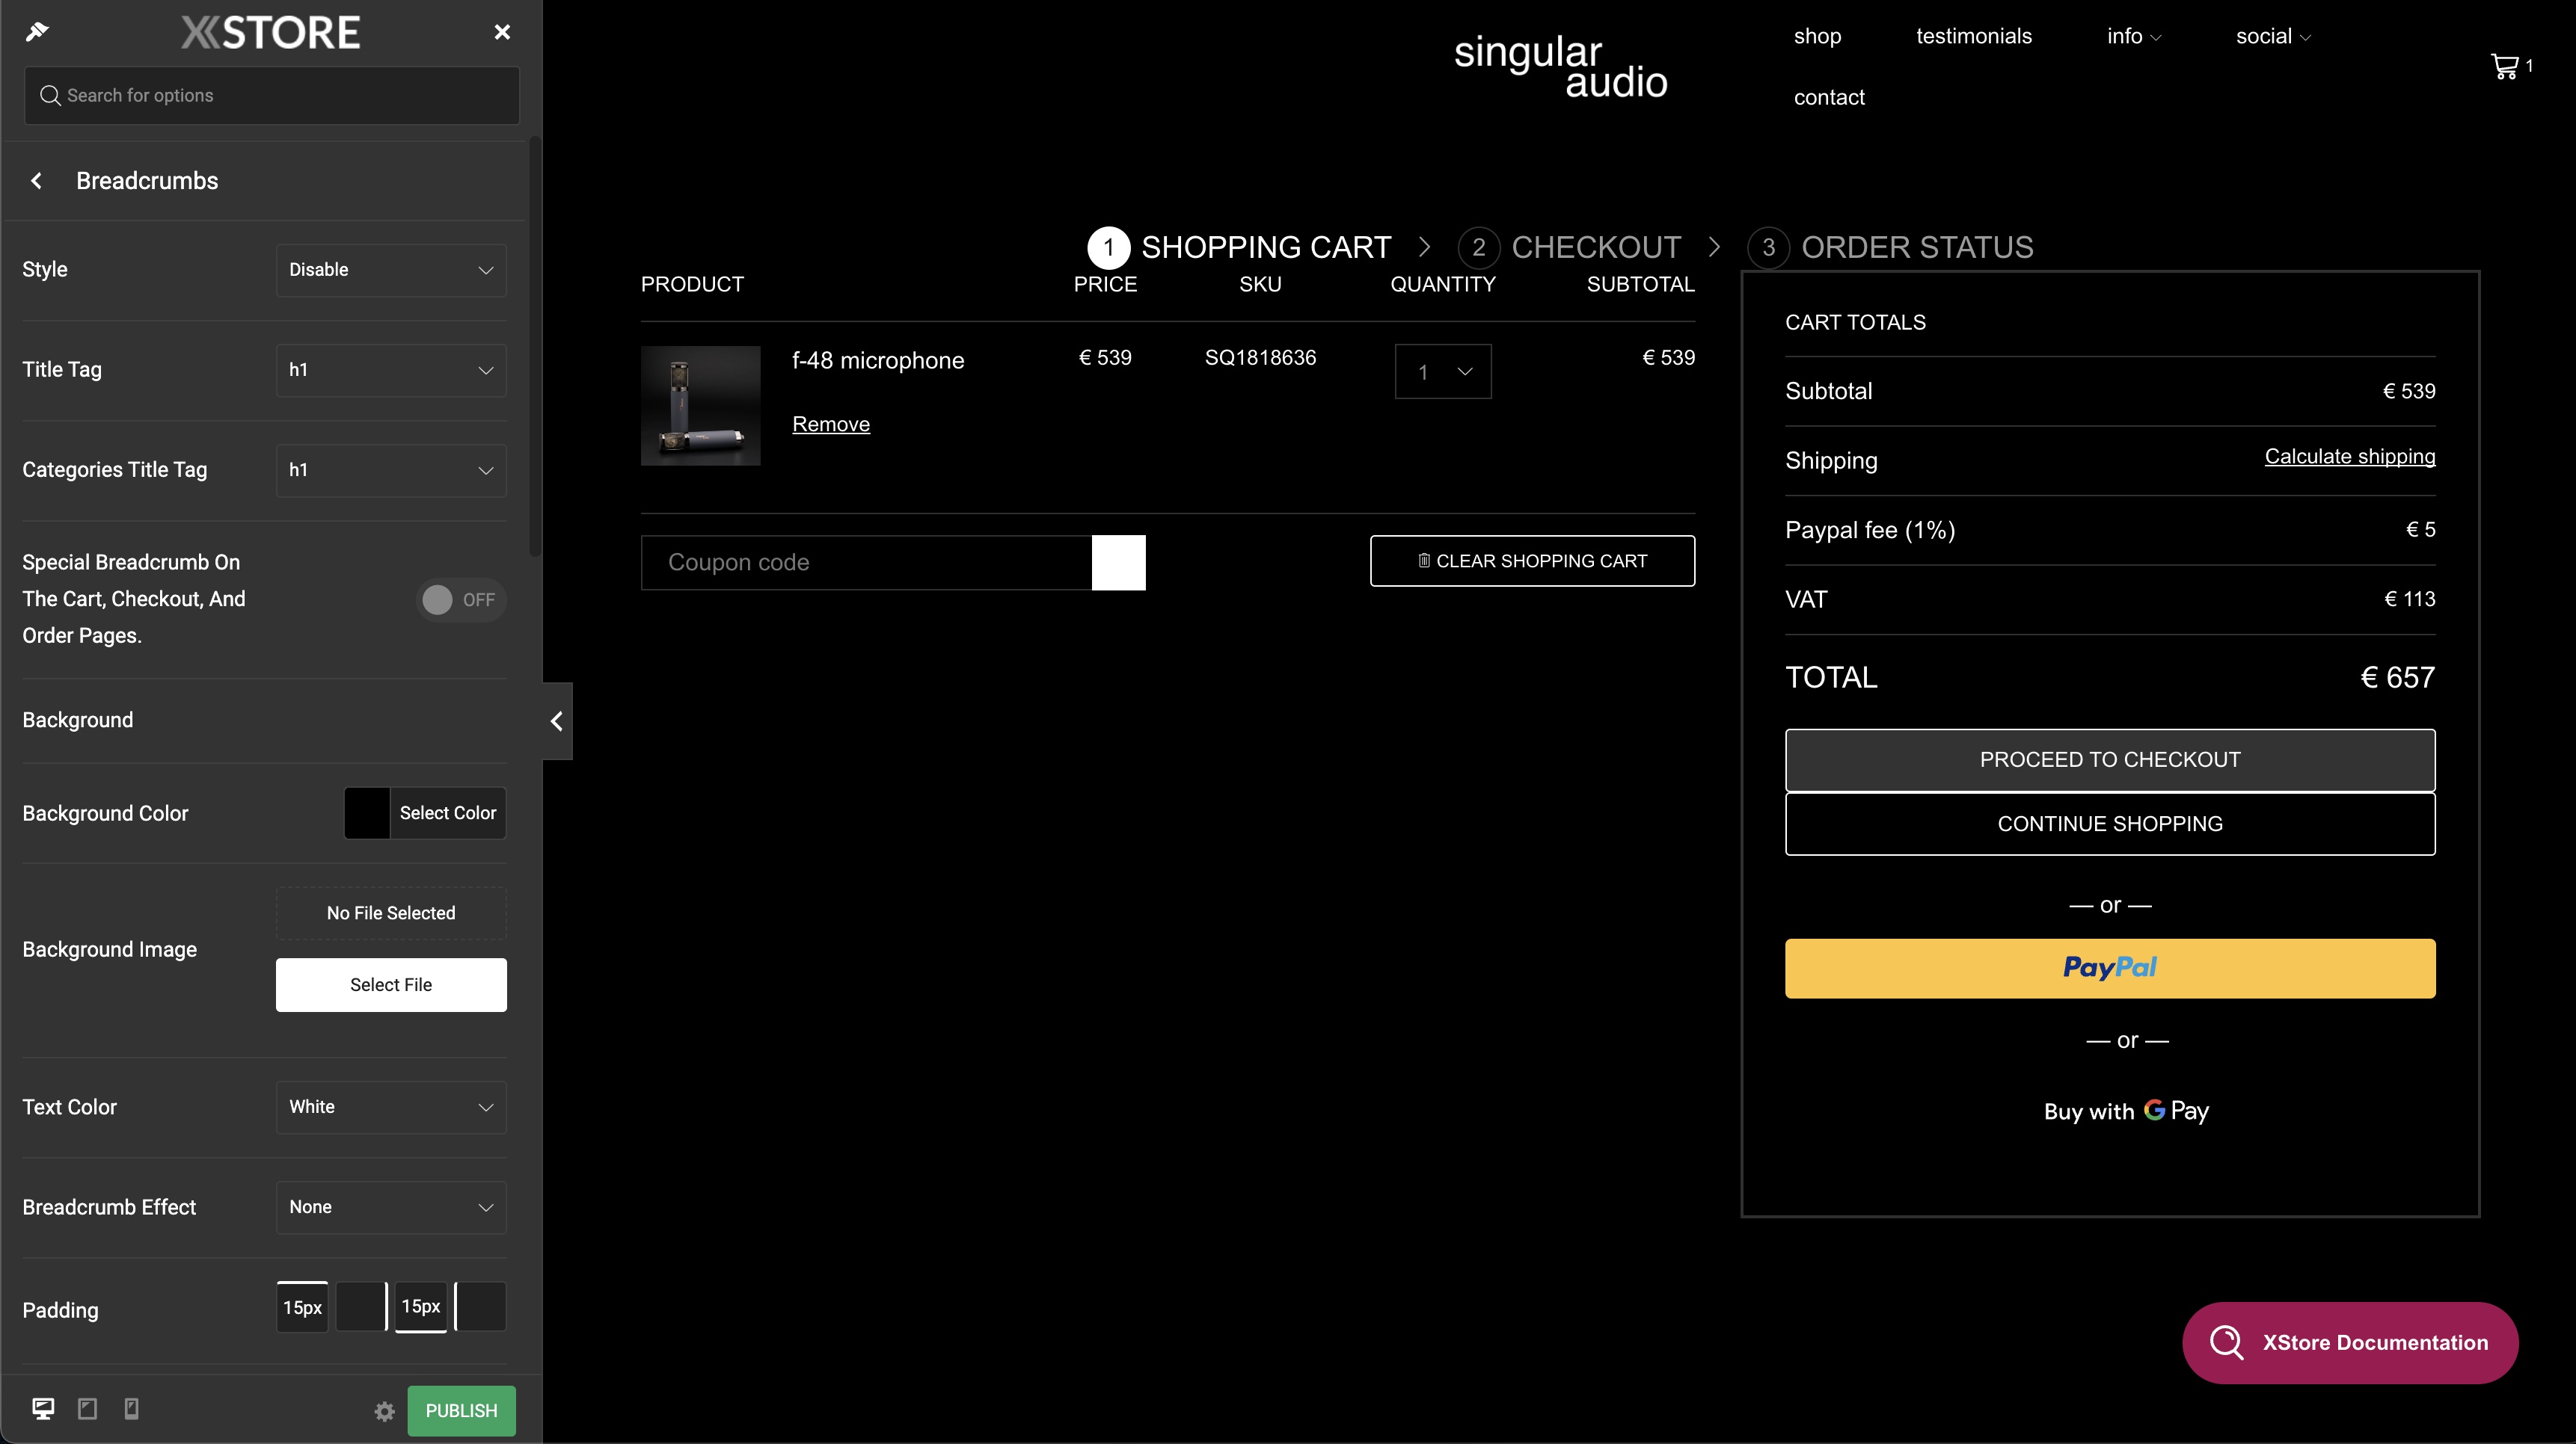Click the second empty Padding field
Screen dimensions: 2576x1444
(x=361, y=1306)
